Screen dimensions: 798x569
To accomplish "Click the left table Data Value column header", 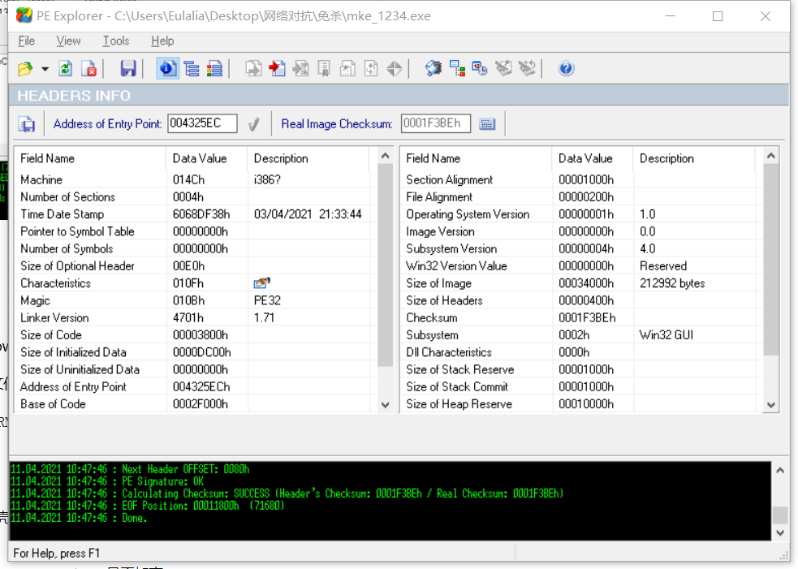I will [x=207, y=158].
